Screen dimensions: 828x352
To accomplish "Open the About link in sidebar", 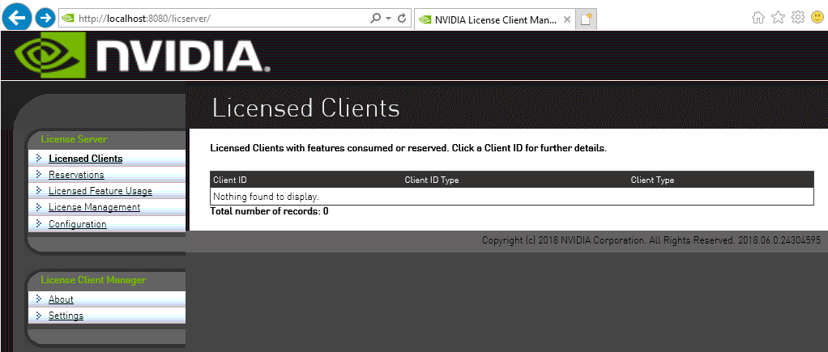I will [x=61, y=299].
